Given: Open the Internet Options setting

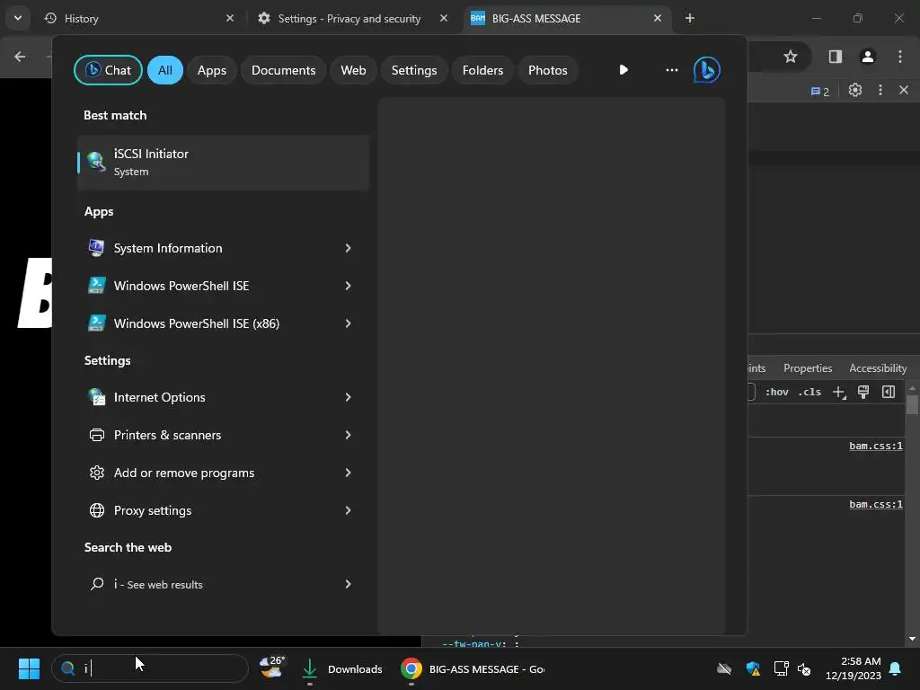Looking at the screenshot, I should pyautogui.click(x=160, y=397).
